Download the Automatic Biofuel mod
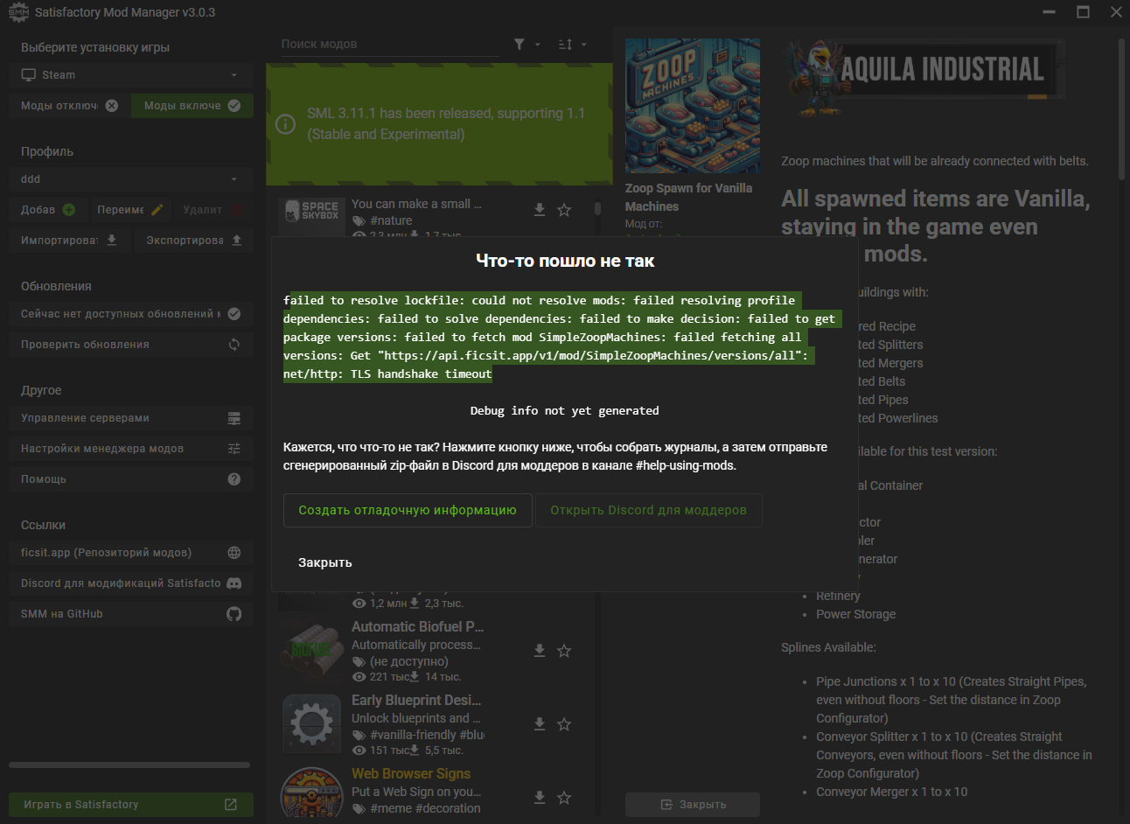The height and width of the screenshot is (824, 1130). point(540,651)
